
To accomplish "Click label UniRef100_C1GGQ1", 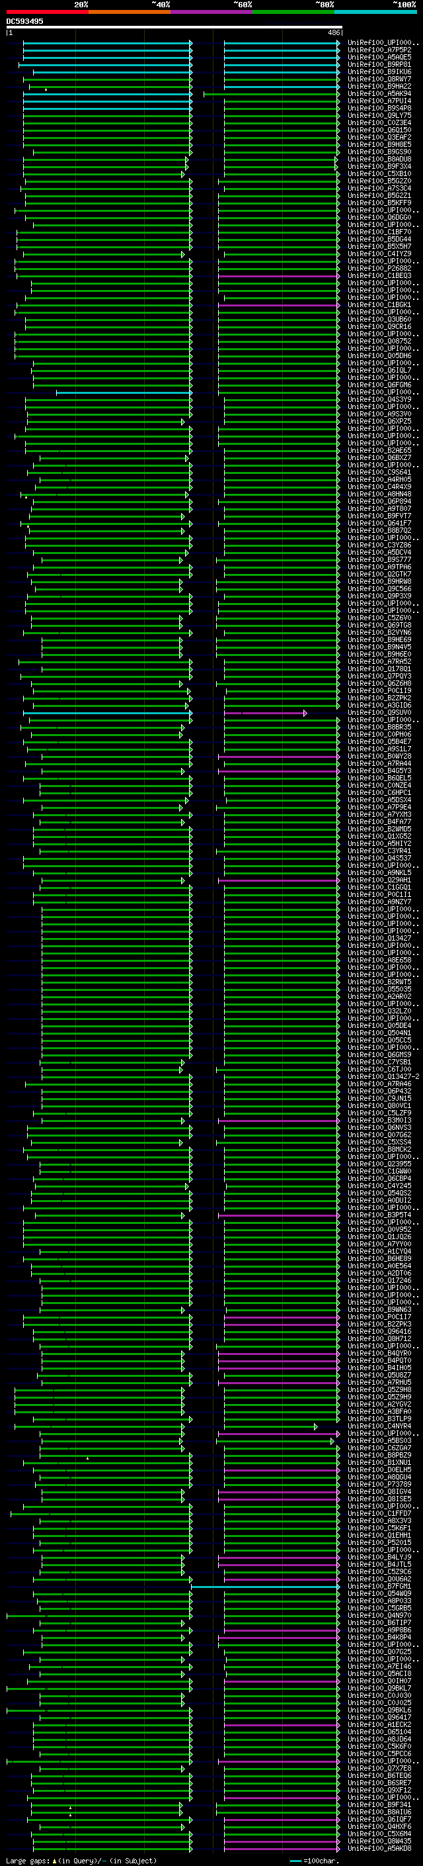I will click(x=379, y=888).
